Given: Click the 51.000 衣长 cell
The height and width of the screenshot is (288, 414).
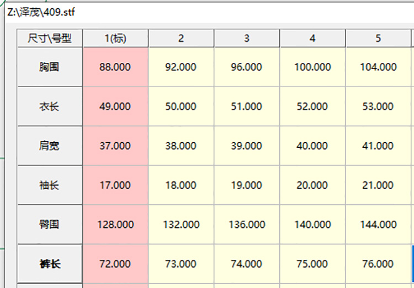Looking at the screenshot, I should click(x=247, y=106).
